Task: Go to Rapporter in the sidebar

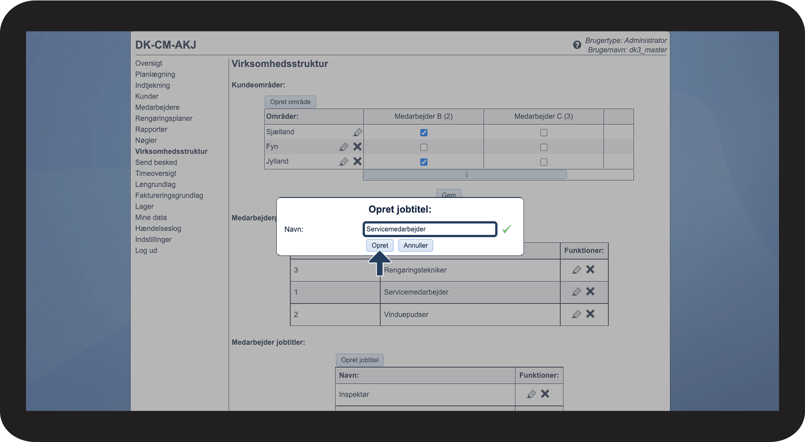Action: [x=151, y=129]
